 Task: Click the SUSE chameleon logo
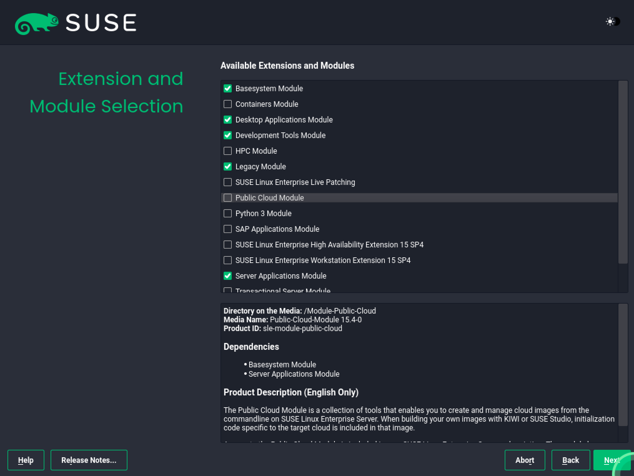(x=37, y=24)
